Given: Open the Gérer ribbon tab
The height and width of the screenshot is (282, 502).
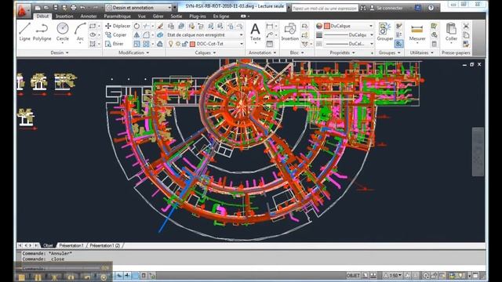Looking at the screenshot, I should (x=158, y=16).
